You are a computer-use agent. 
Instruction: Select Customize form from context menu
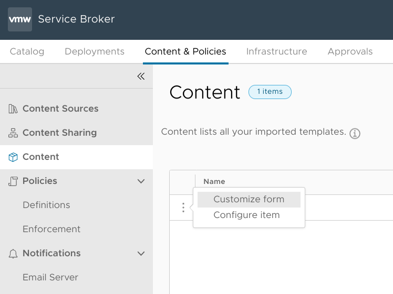(249, 199)
